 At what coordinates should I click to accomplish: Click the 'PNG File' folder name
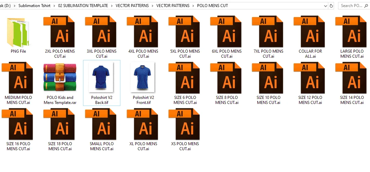tap(18, 51)
